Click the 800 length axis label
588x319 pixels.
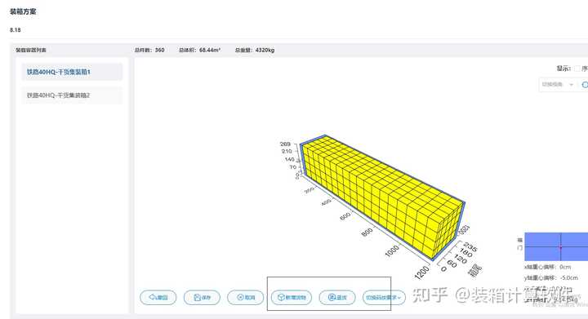pyautogui.click(x=367, y=232)
